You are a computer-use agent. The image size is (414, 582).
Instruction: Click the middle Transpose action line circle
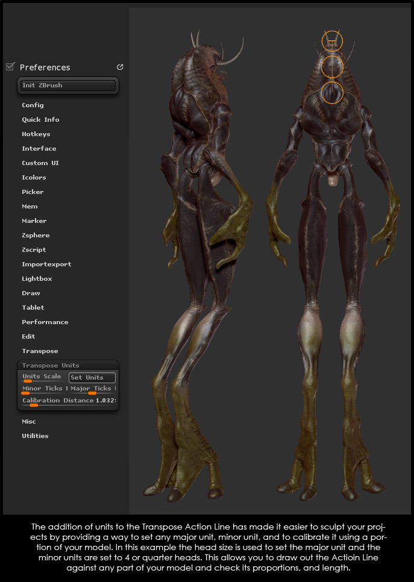pyautogui.click(x=332, y=67)
